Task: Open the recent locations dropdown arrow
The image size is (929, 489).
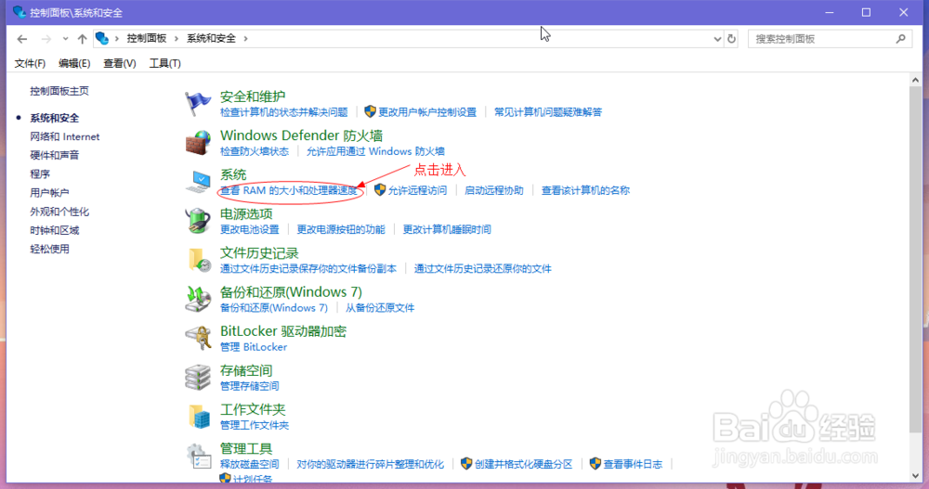Action: point(65,39)
